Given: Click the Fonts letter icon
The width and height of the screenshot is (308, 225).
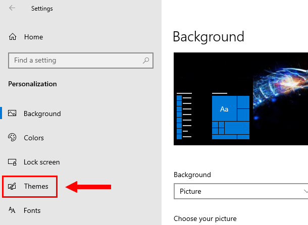Looking at the screenshot, I should pyautogui.click(x=13, y=210).
